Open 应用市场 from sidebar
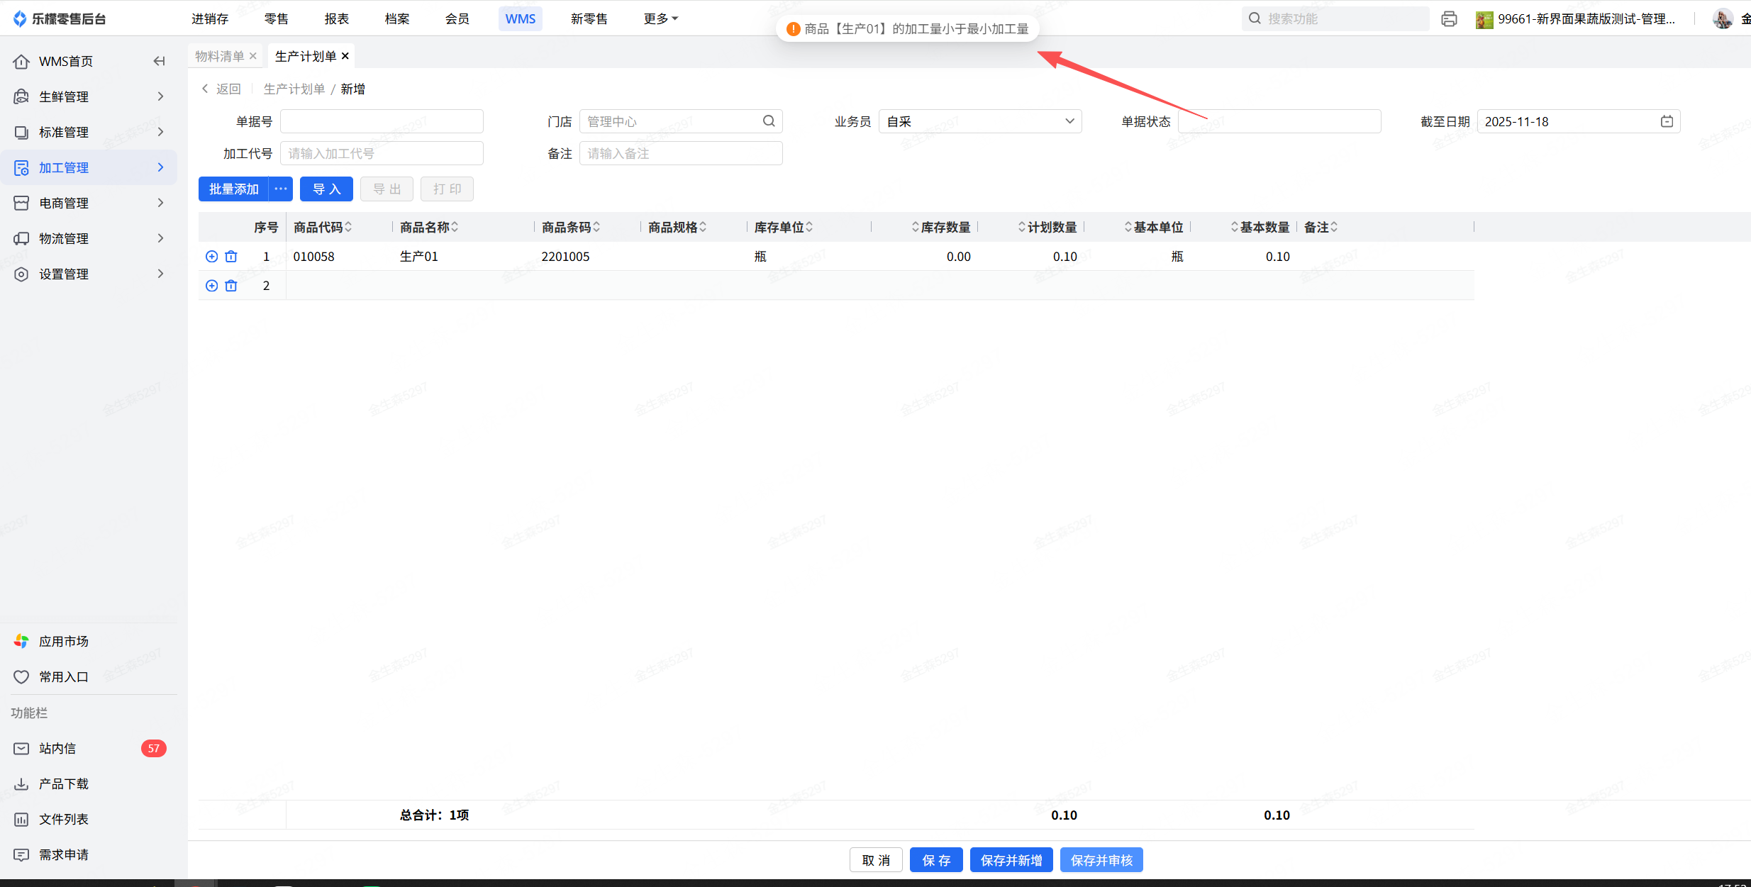Screen dimensions: 1751x887 pyautogui.click(x=63, y=642)
